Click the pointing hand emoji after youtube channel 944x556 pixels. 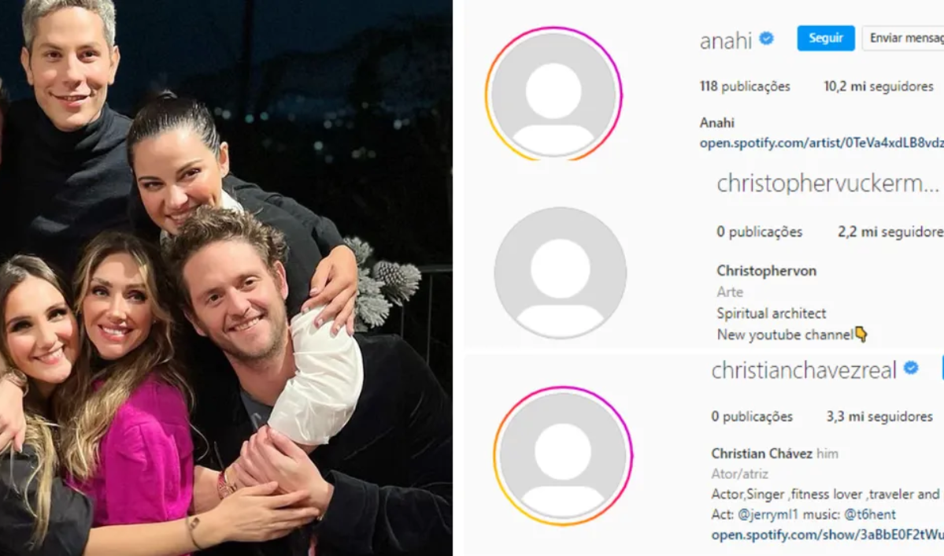point(861,335)
